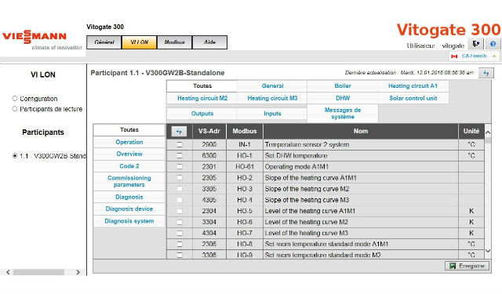The height and width of the screenshot is (294, 502).
Task: Select the Toutes filter in top tab group
Action: tap(202, 85)
